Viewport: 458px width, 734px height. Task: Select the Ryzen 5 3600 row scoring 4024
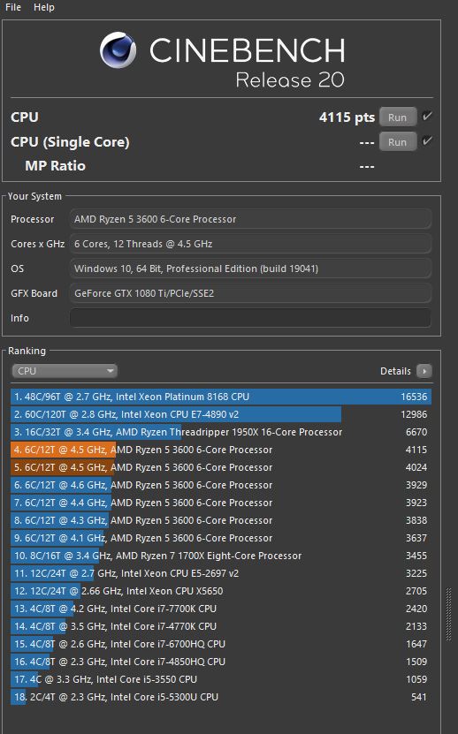221,467
